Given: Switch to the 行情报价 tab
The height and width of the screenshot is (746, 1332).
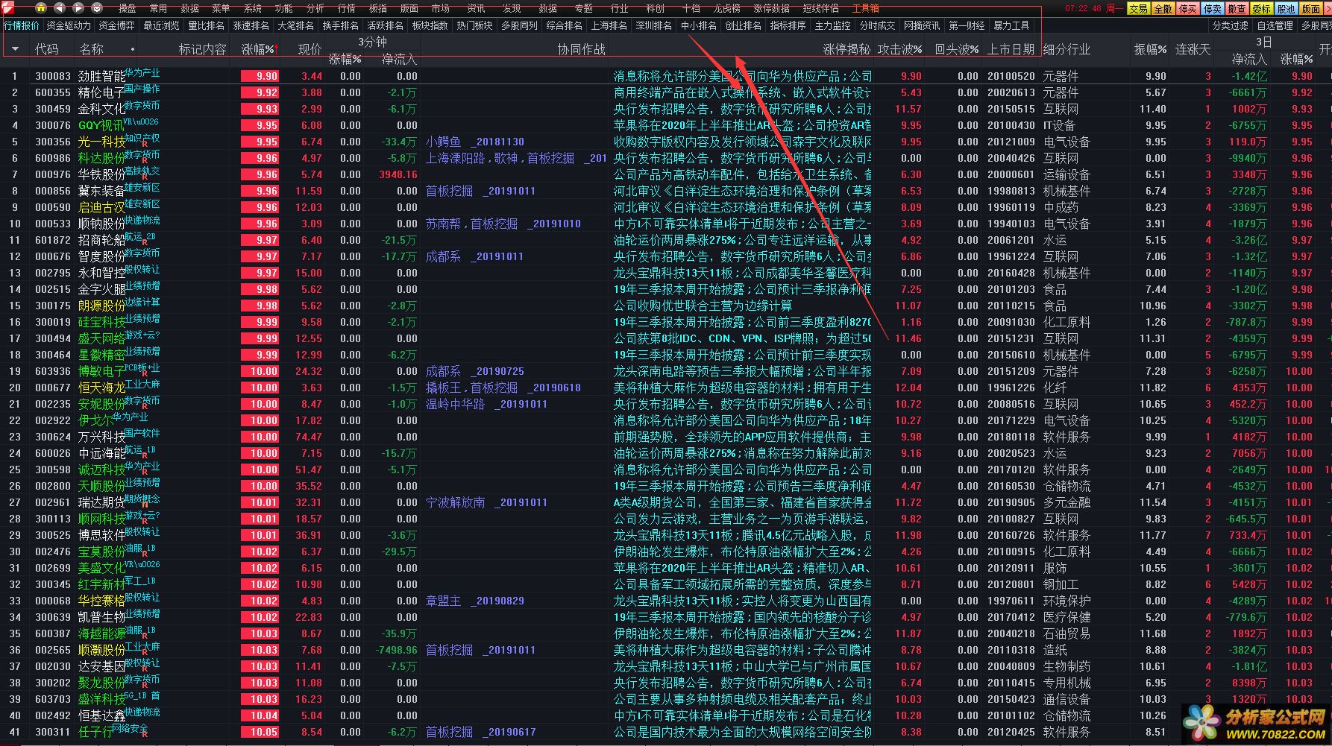Looking at the screenshot, I should tap(22, 25).
